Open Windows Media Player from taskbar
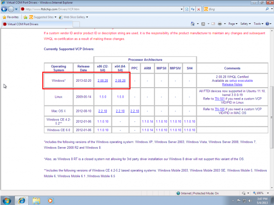The height and width of the screenshot is (205, 274). pos(51,200)
